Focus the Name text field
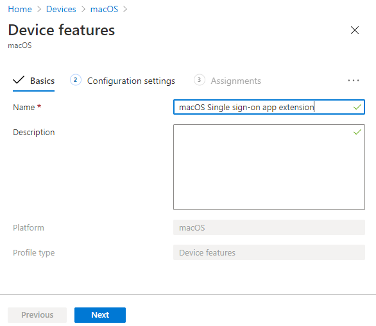This screenshot has height=326, width=376. click(269, 107)
